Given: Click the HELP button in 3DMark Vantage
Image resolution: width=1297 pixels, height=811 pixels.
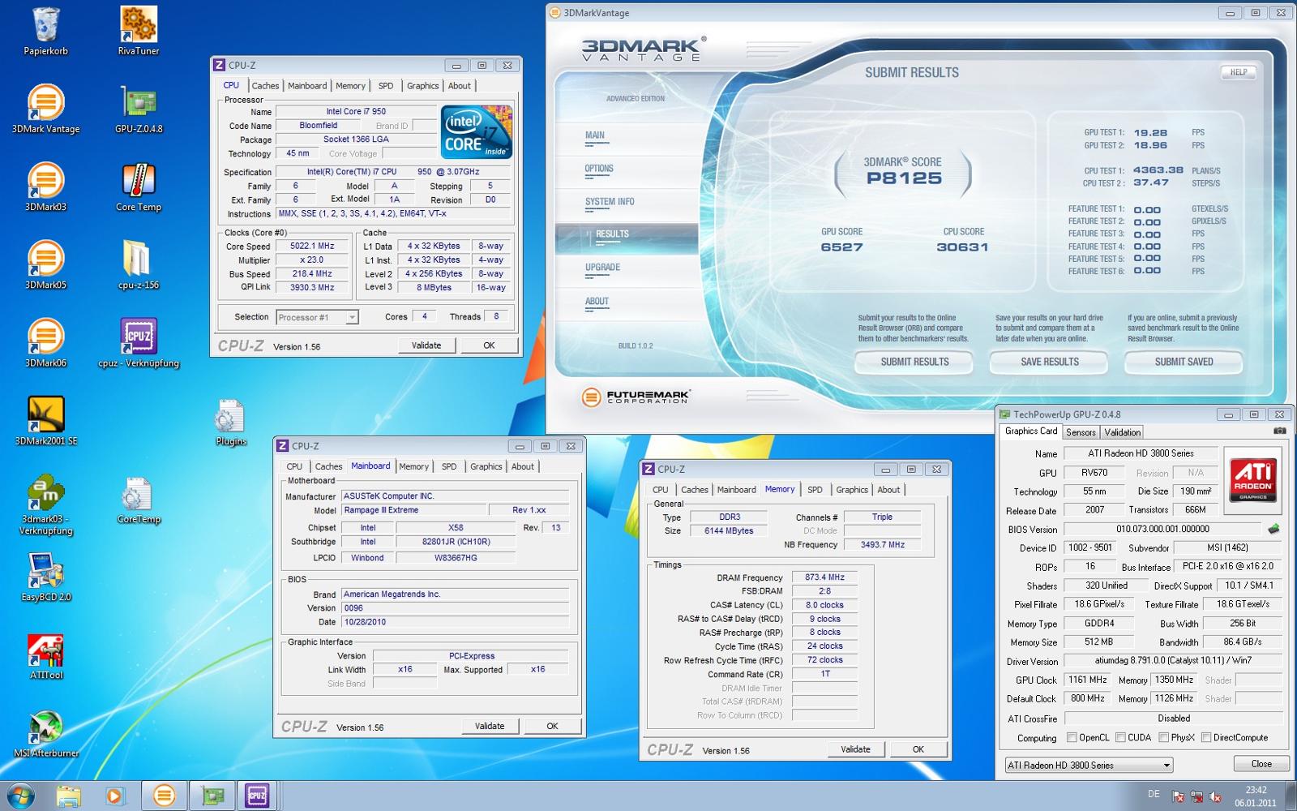Looking at the screenshot, I should point(1239,72).
